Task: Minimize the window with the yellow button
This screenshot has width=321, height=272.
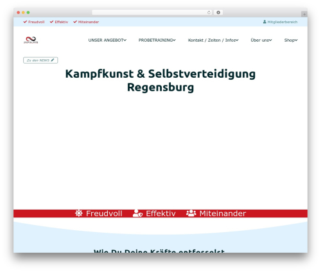Action: [x=23, y=12]
